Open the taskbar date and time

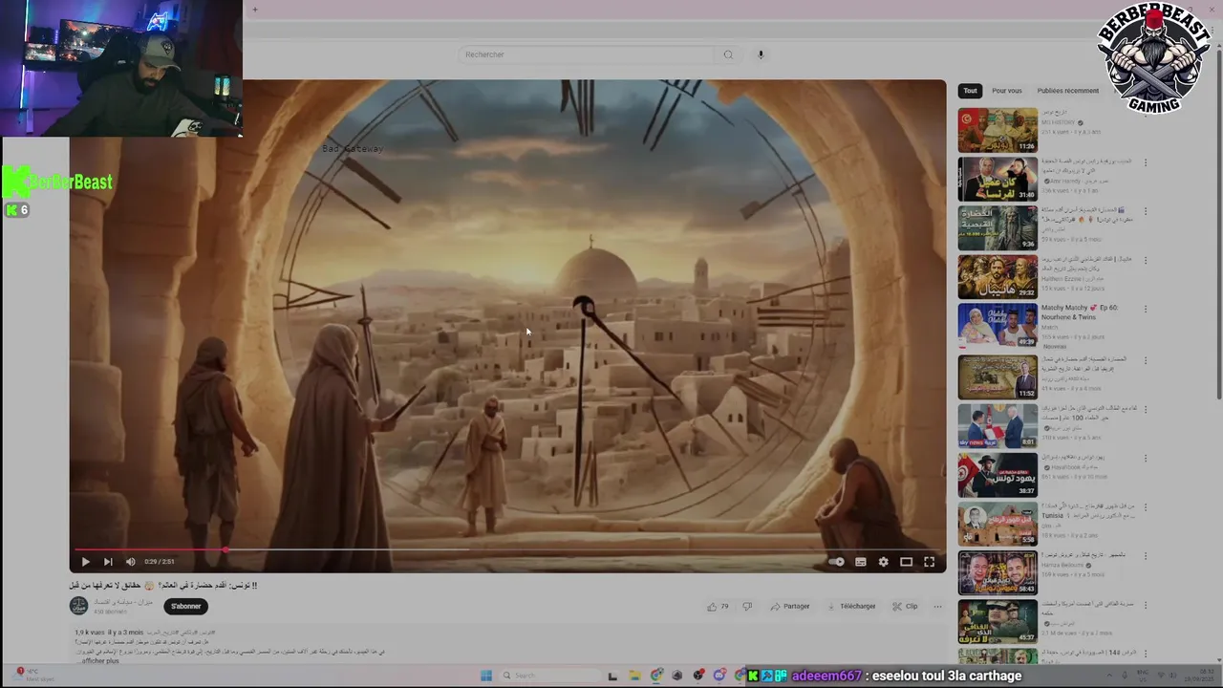(x=1200, y=675)
